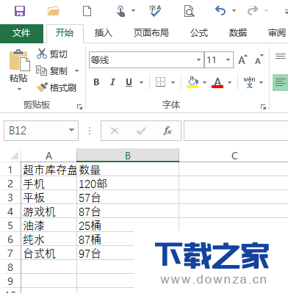Select cell containing 25桶
The width and height of the screenshot is (288, 293).
[128, 225]
